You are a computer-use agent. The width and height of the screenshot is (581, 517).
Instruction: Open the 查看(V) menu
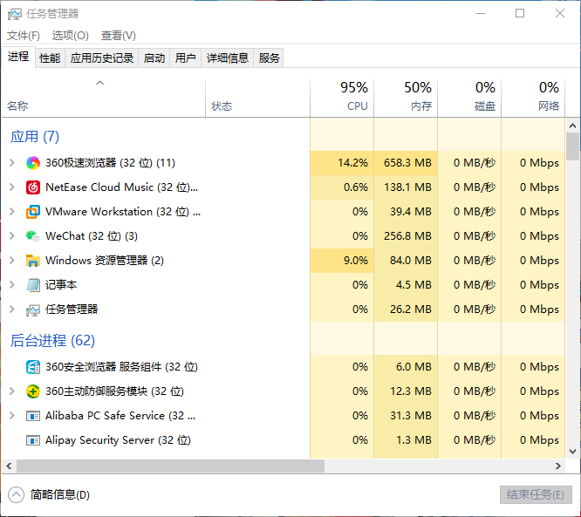tap(119, 36)
